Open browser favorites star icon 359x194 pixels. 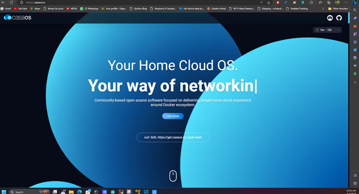pyautogui.click(x=320, y=2)
